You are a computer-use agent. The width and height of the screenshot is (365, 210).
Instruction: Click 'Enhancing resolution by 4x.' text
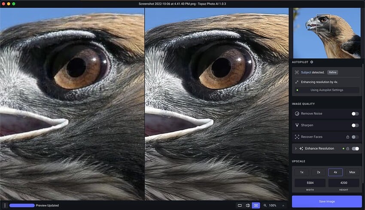tap(319, 82)
